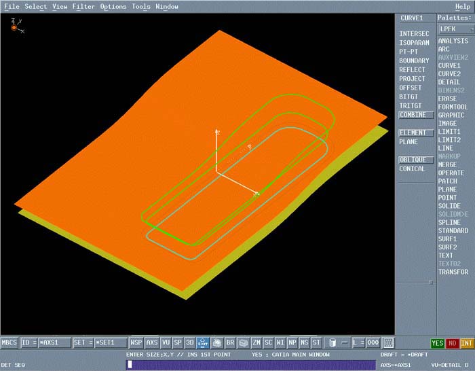Image resolution: width=475 pixels, height=371 pixels.
Task: Click the line-type dash icon beside cylinder
Action: tap(345, 342)
